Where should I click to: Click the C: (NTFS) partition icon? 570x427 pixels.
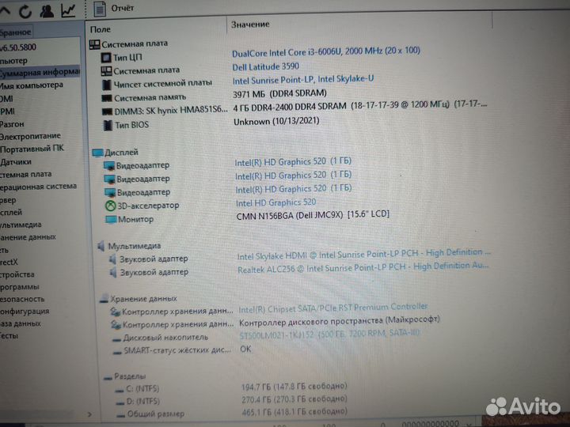120,391
